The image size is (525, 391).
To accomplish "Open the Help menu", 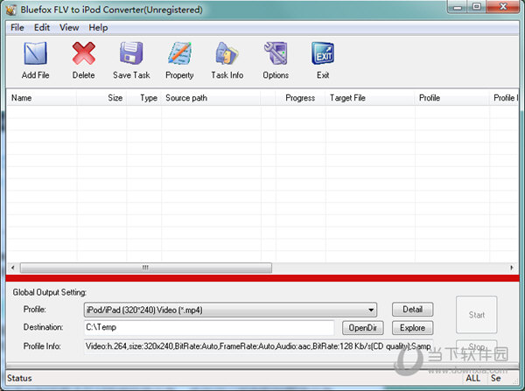I will (98, 27).
